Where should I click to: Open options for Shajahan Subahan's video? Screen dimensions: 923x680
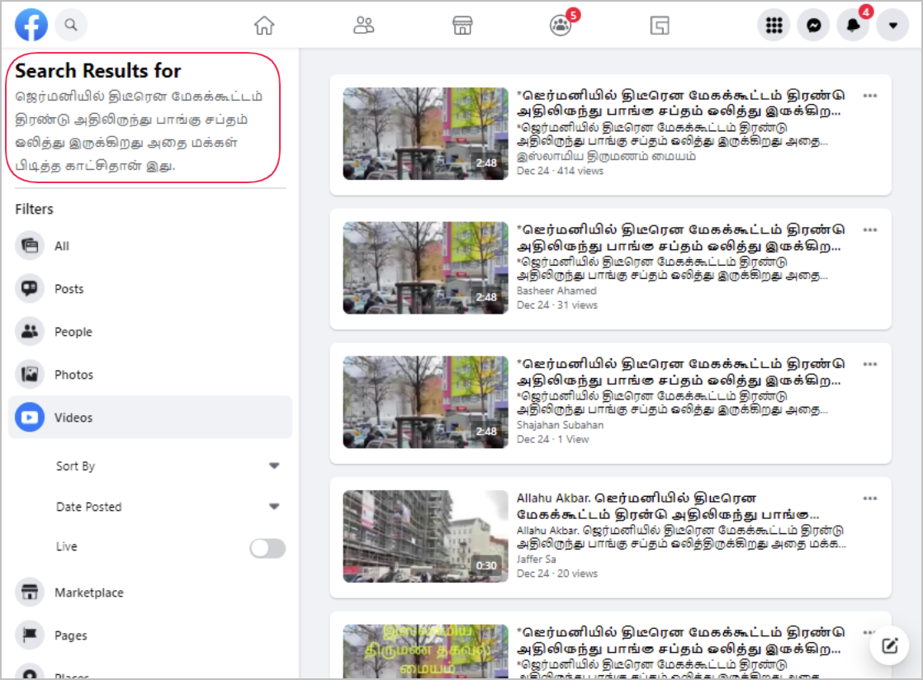pyautogui.click(x=870, y=364)
